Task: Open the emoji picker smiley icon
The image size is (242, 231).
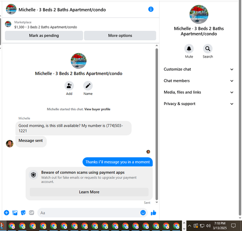Action: pyautogui.click(x=143, y=213)
